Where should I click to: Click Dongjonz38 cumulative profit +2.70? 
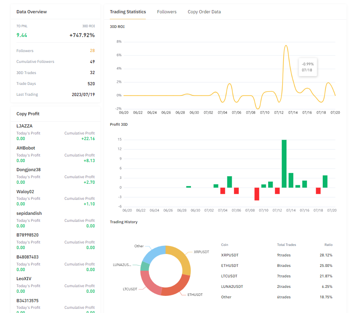[89, 182]
